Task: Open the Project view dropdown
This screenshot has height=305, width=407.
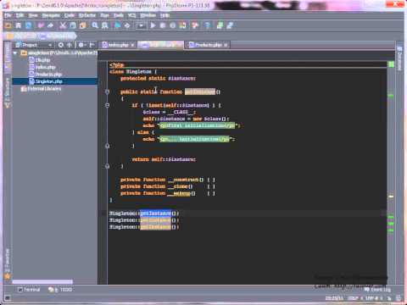Action: coord(34,45)
